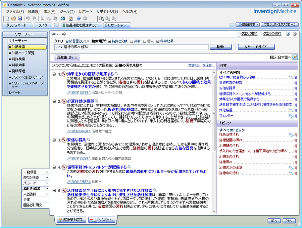302x228 pixels.
Task: Click the first repository toolbar icon
Action: pyautogui.click(x=101, y=18)
